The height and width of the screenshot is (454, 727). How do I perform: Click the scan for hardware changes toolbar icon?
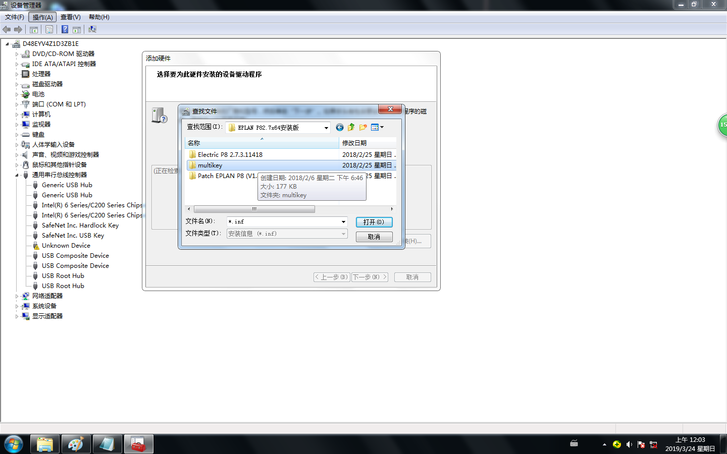point(92,30)
